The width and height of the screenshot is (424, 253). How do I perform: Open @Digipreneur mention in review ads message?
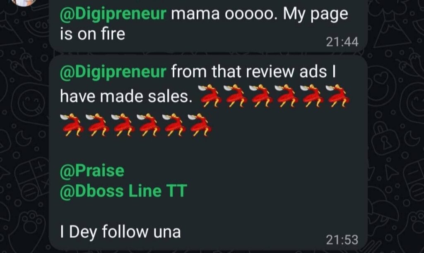click(113, 72)
